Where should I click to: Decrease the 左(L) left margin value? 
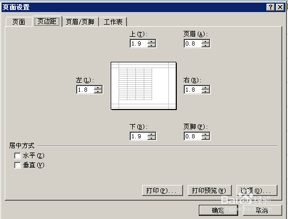click(98, 92)
